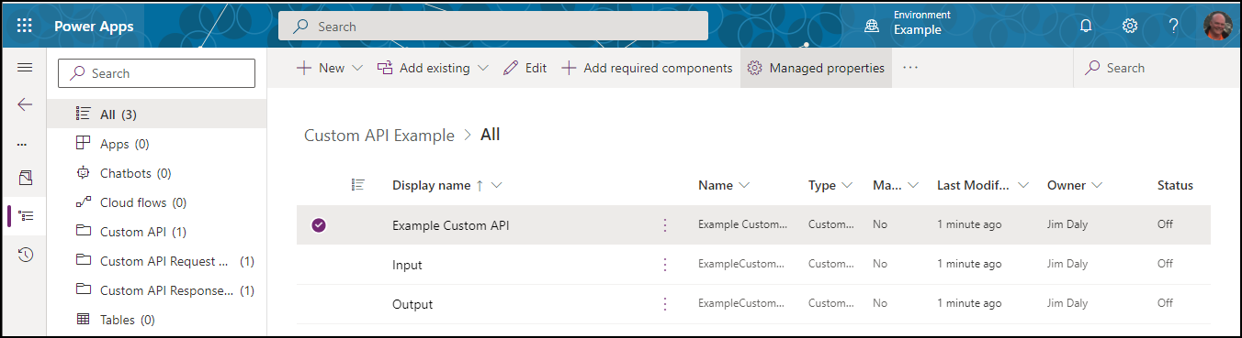Click Add required components
The height and width of the screenshot is (338, 1242).
click(x=647, y=68)
